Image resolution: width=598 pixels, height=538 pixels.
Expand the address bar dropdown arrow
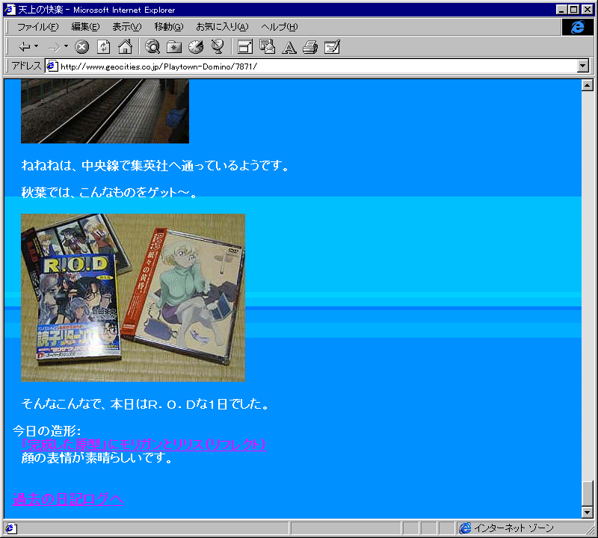click(582, 66)
